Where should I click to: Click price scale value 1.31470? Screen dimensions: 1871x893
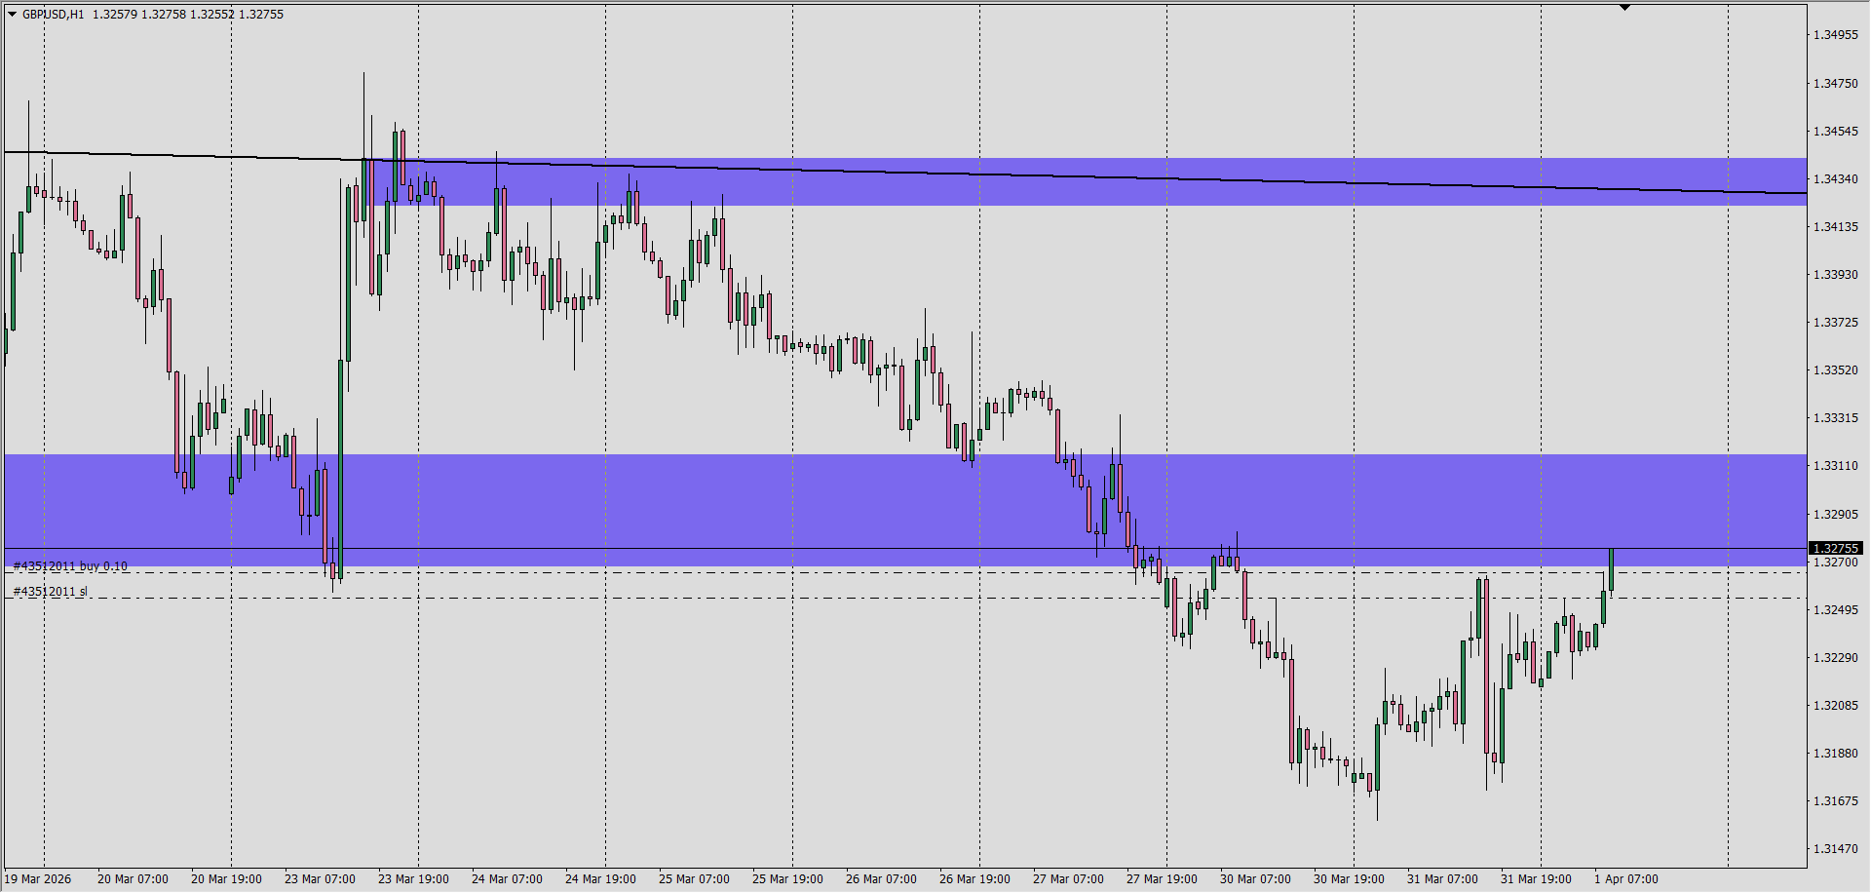[1835, 849]
